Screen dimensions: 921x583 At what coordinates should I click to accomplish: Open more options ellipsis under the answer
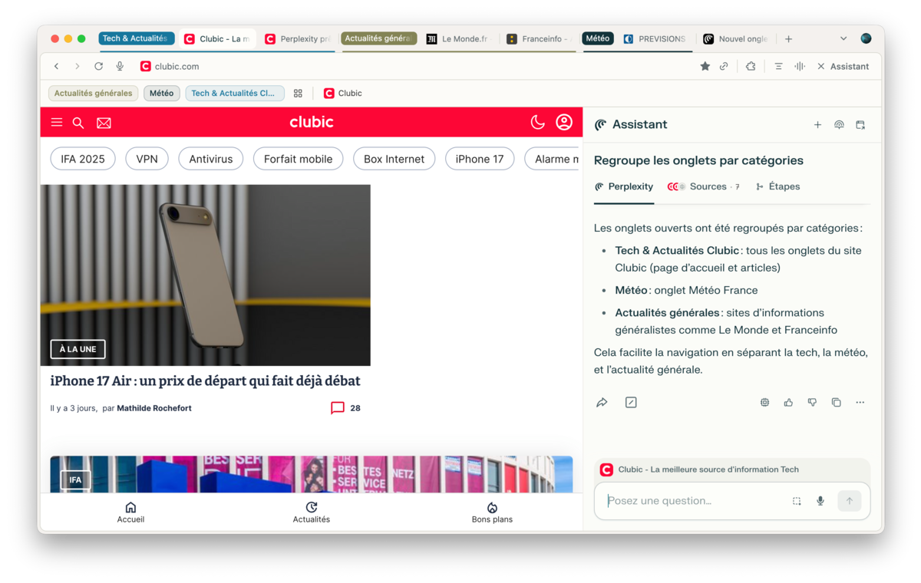[860, 403]
